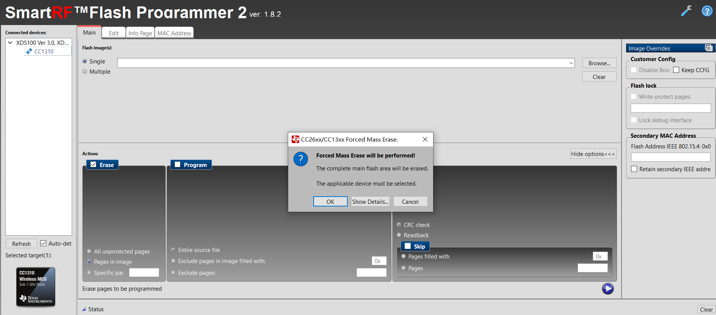This screenshot has height=315, width=716.
Task: Click Show Details... in dialog
Action: pos(370,202)
